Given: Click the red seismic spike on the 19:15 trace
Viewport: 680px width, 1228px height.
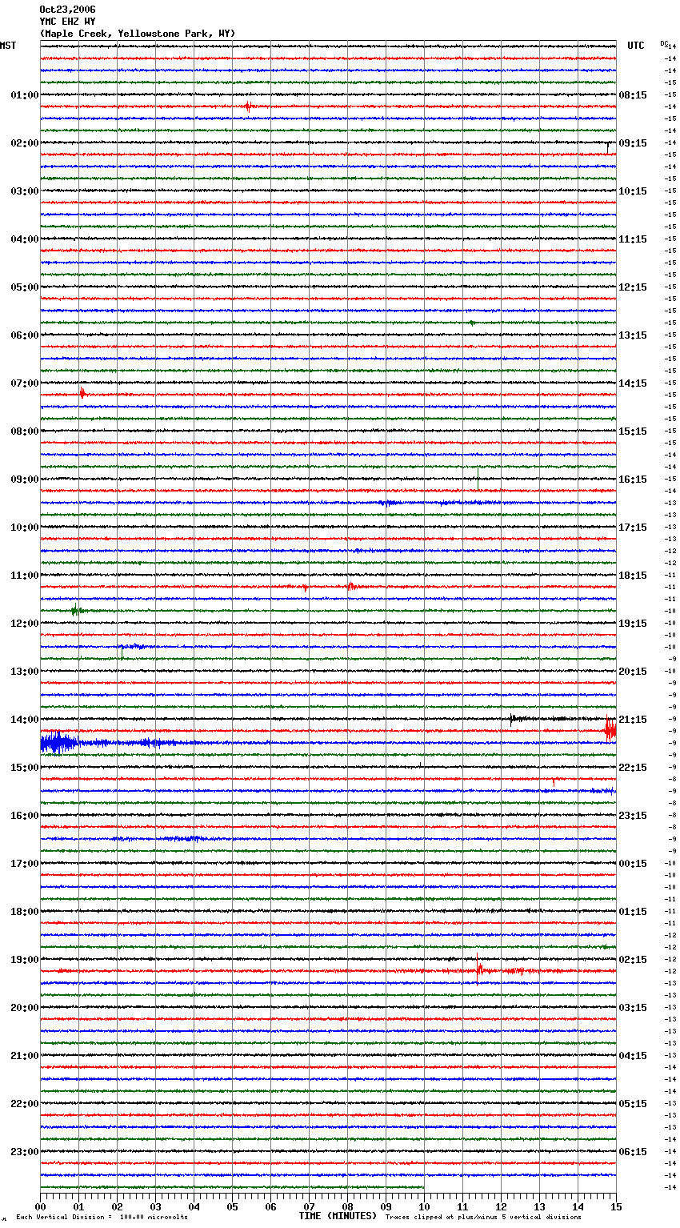Looking at the screenshot, I should click(478, 969).
